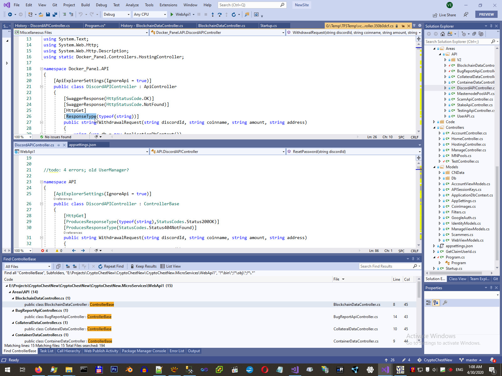
Task: Open Task View on the Windows taskbar
Action: click(22, 370)
